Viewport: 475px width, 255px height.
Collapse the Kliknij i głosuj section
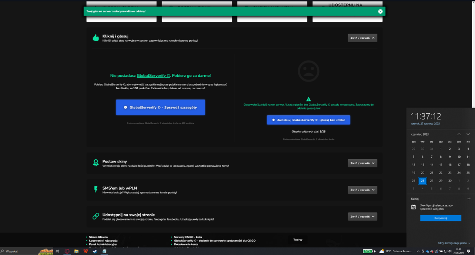pos(362,38)
